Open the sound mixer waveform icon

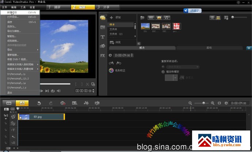(x=87, y=104)
